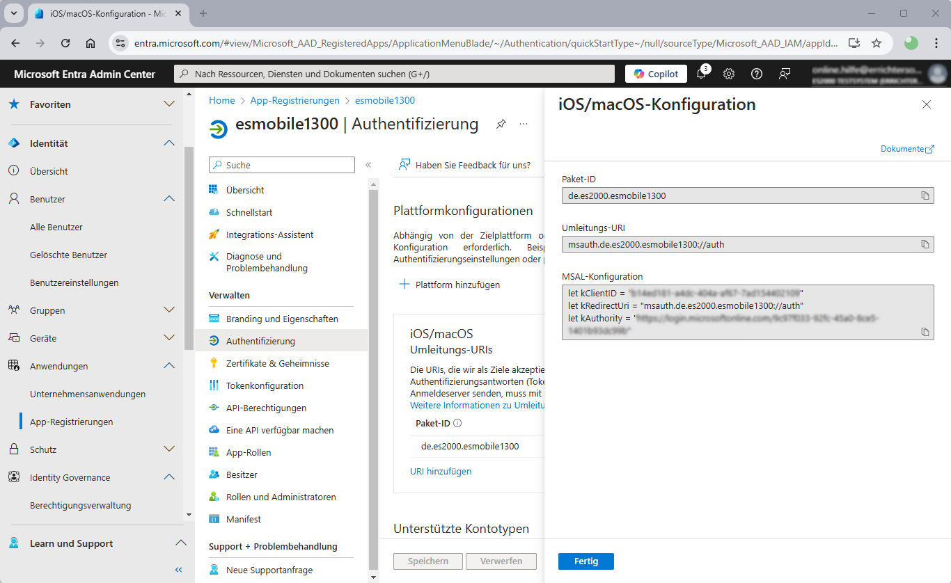Bookmark this page with the star

[877, 43]
